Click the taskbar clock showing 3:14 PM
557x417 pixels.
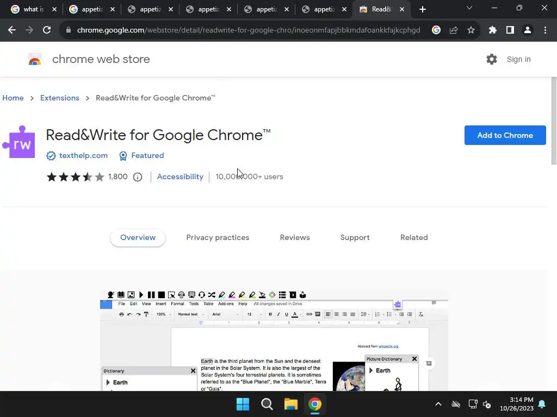[x=517, y=404]
